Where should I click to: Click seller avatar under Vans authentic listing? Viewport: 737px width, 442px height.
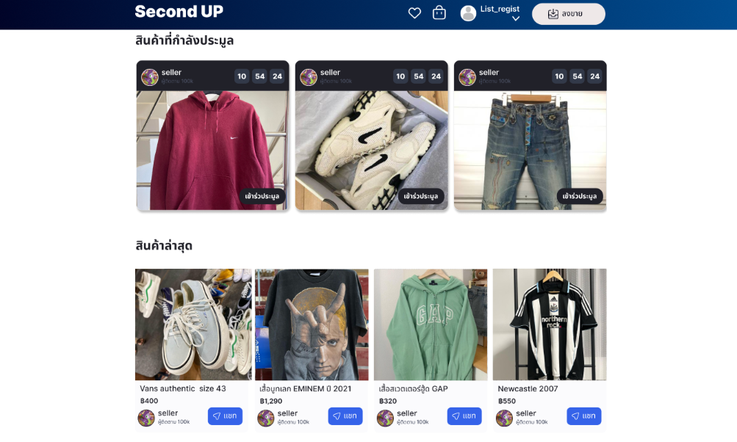(x=146, y=418)
